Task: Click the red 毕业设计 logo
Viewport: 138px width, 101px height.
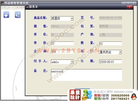Action: [75, 95]
